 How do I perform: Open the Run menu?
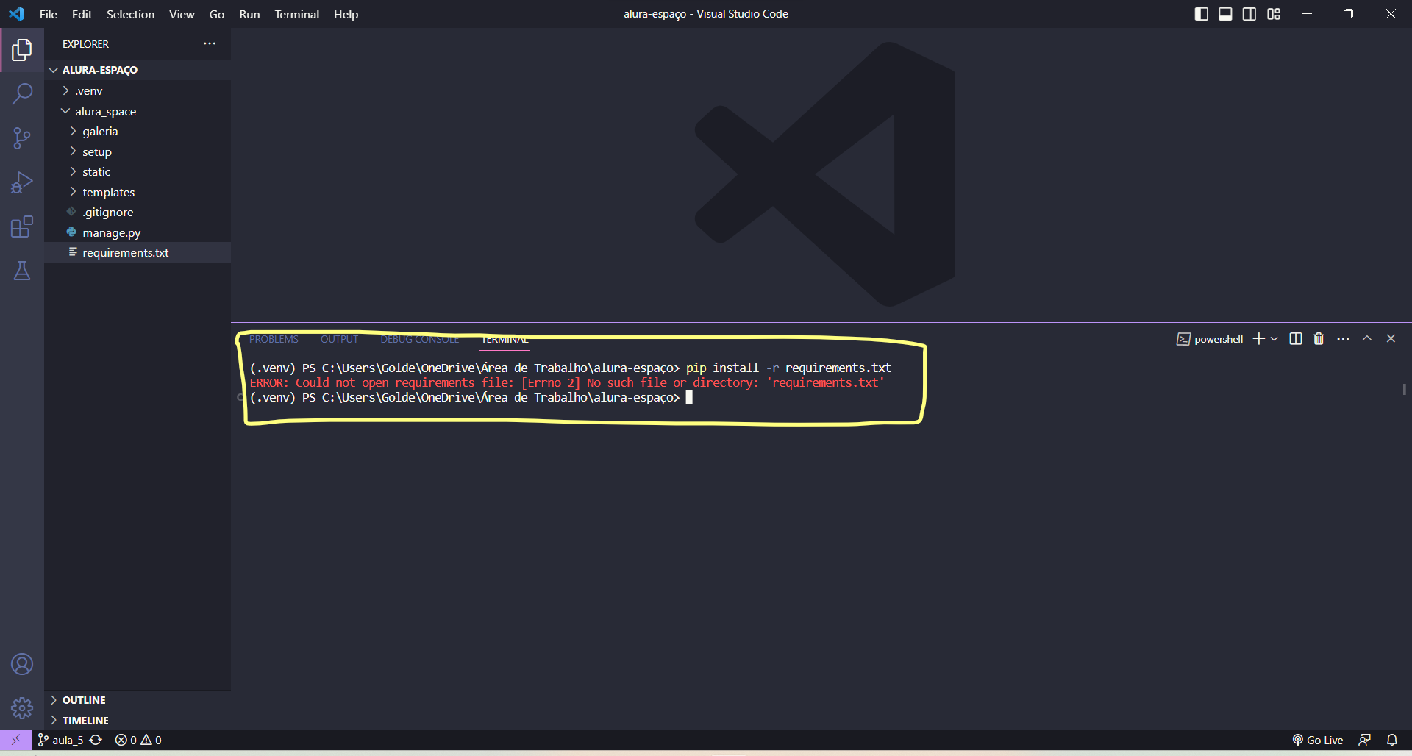coord(249,14)
